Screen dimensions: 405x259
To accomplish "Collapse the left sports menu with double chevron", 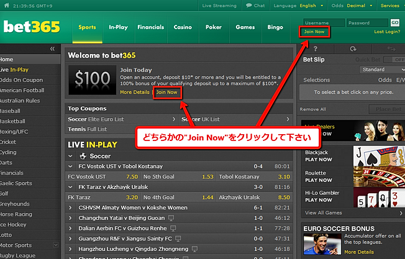I will (52, 48).
